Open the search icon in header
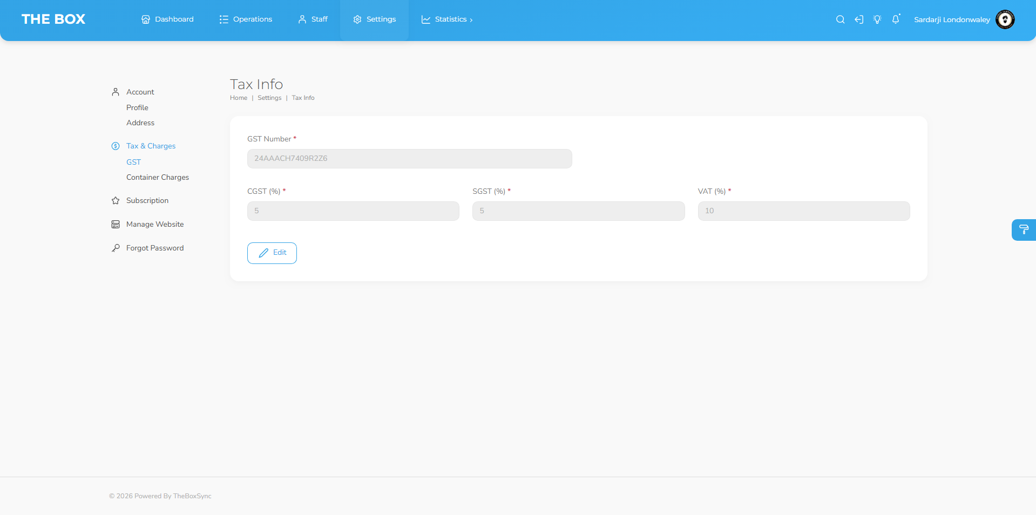 click(840, 19)
